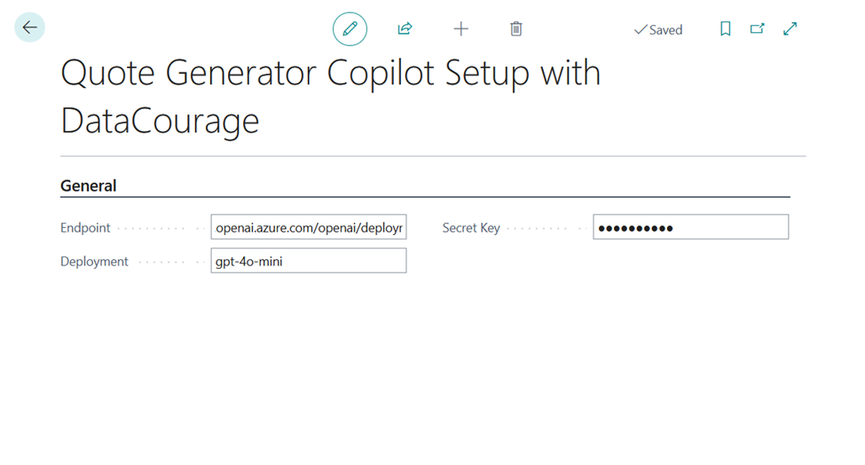
Task: Go back using the left arrow button
Action: click(30, 28)
